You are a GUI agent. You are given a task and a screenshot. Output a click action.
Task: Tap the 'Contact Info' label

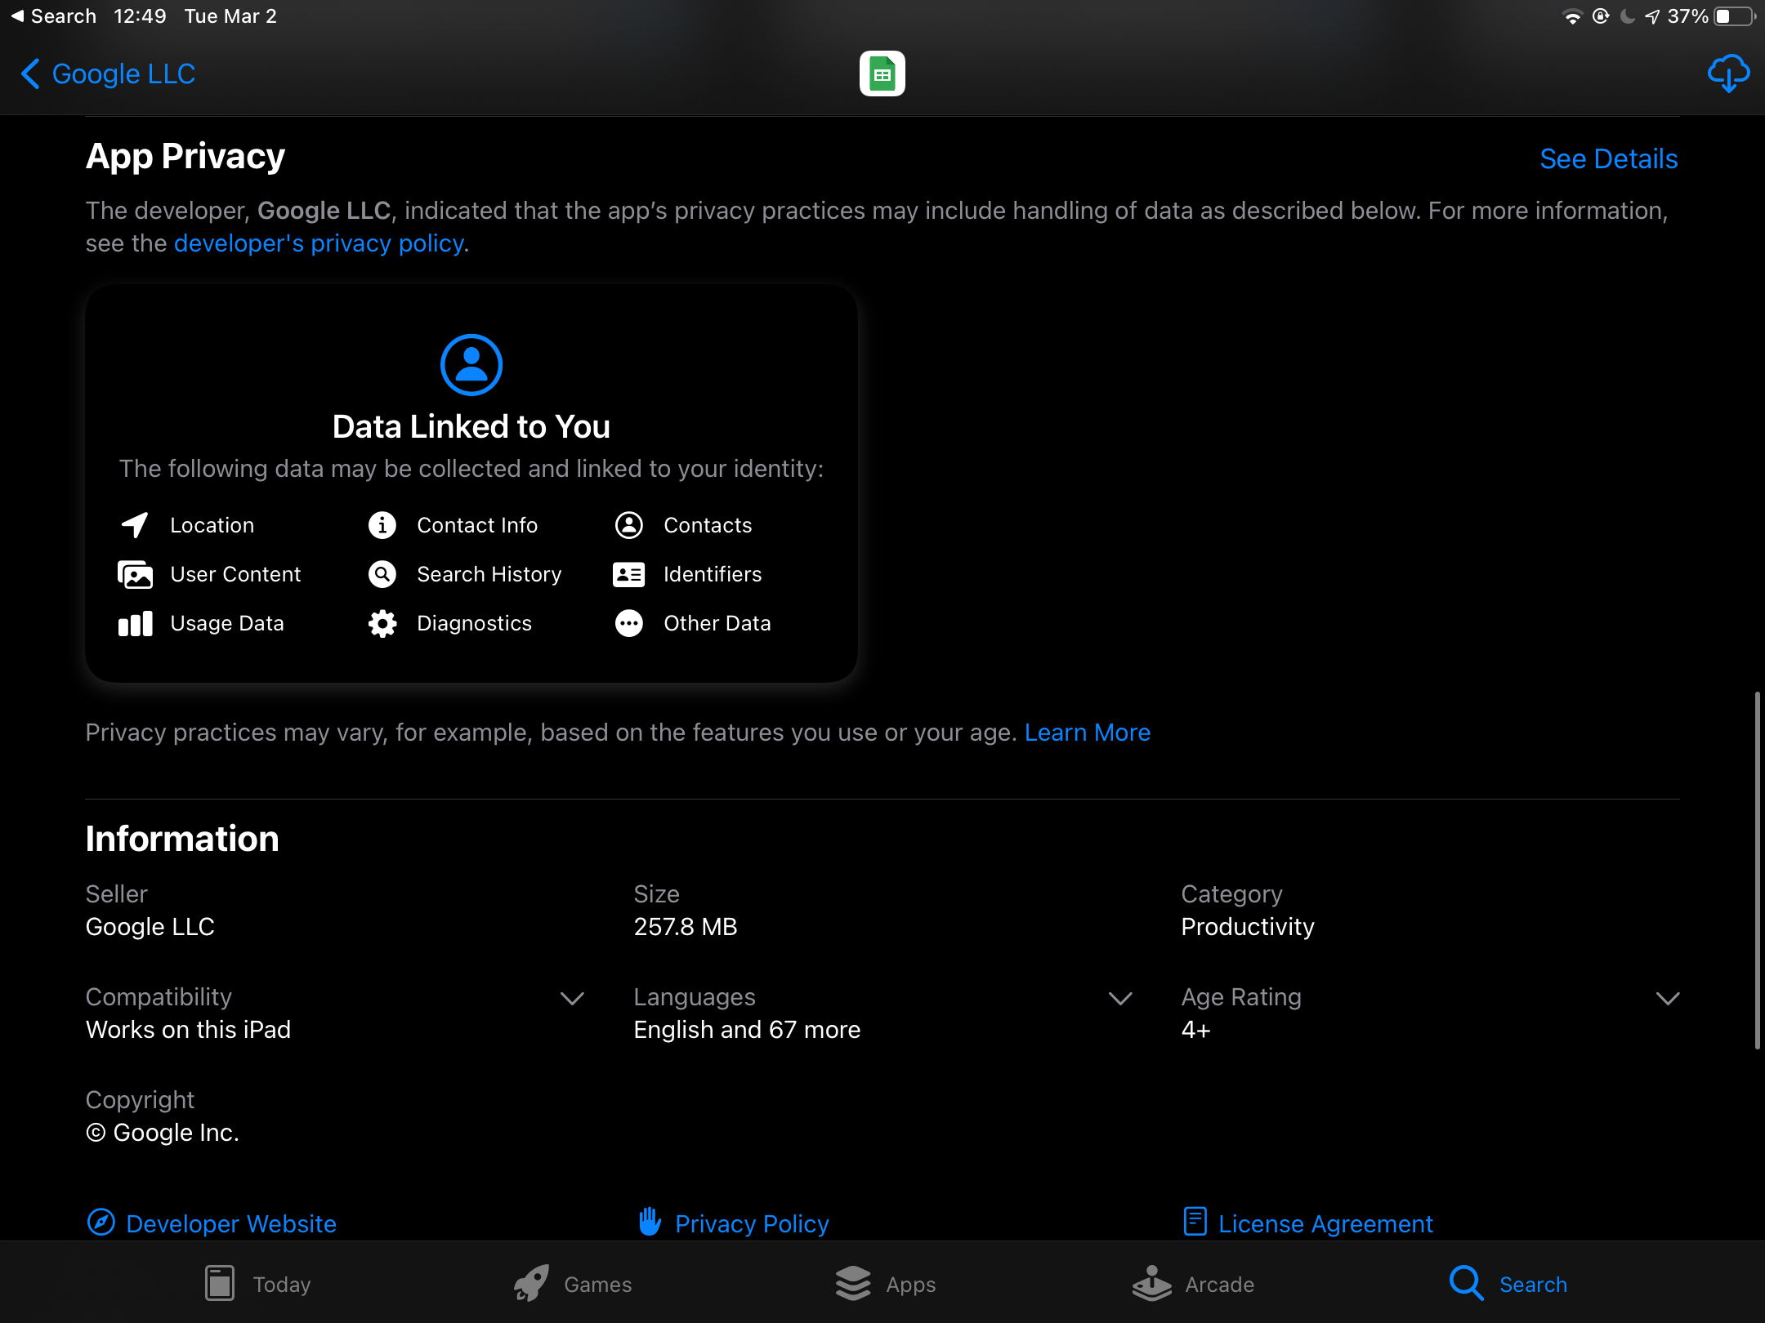(x=476, y=525)
